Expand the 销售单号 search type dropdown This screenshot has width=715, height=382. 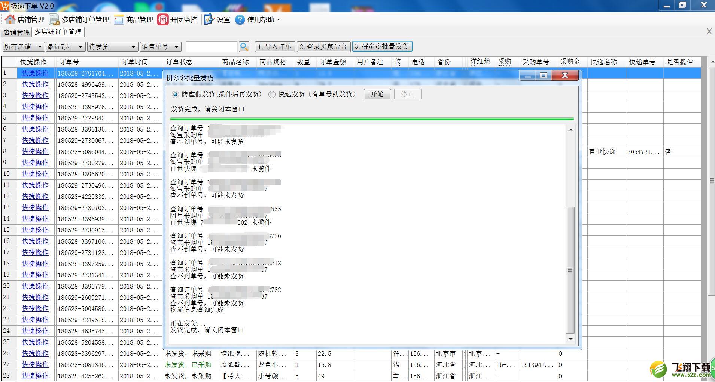pos(177,47)
